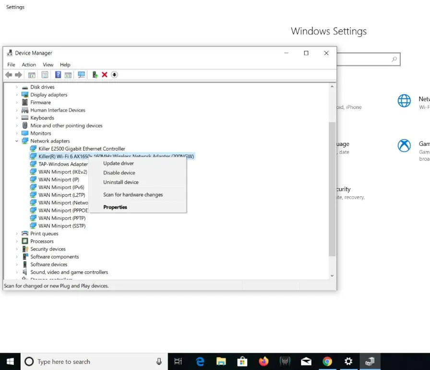Click the Disk drives icon in the tree
Image resolution: width=430 pixels, height=370 pixels.
(25, 87)
